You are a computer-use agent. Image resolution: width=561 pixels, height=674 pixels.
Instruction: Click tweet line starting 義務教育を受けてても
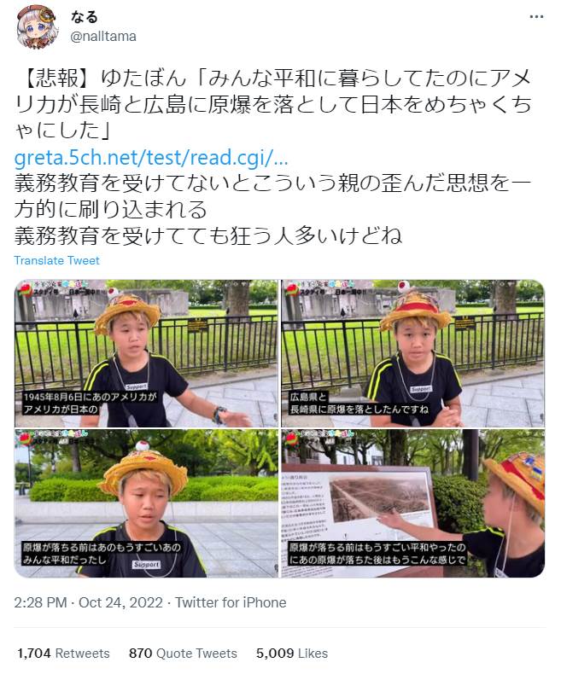point(208,235)
